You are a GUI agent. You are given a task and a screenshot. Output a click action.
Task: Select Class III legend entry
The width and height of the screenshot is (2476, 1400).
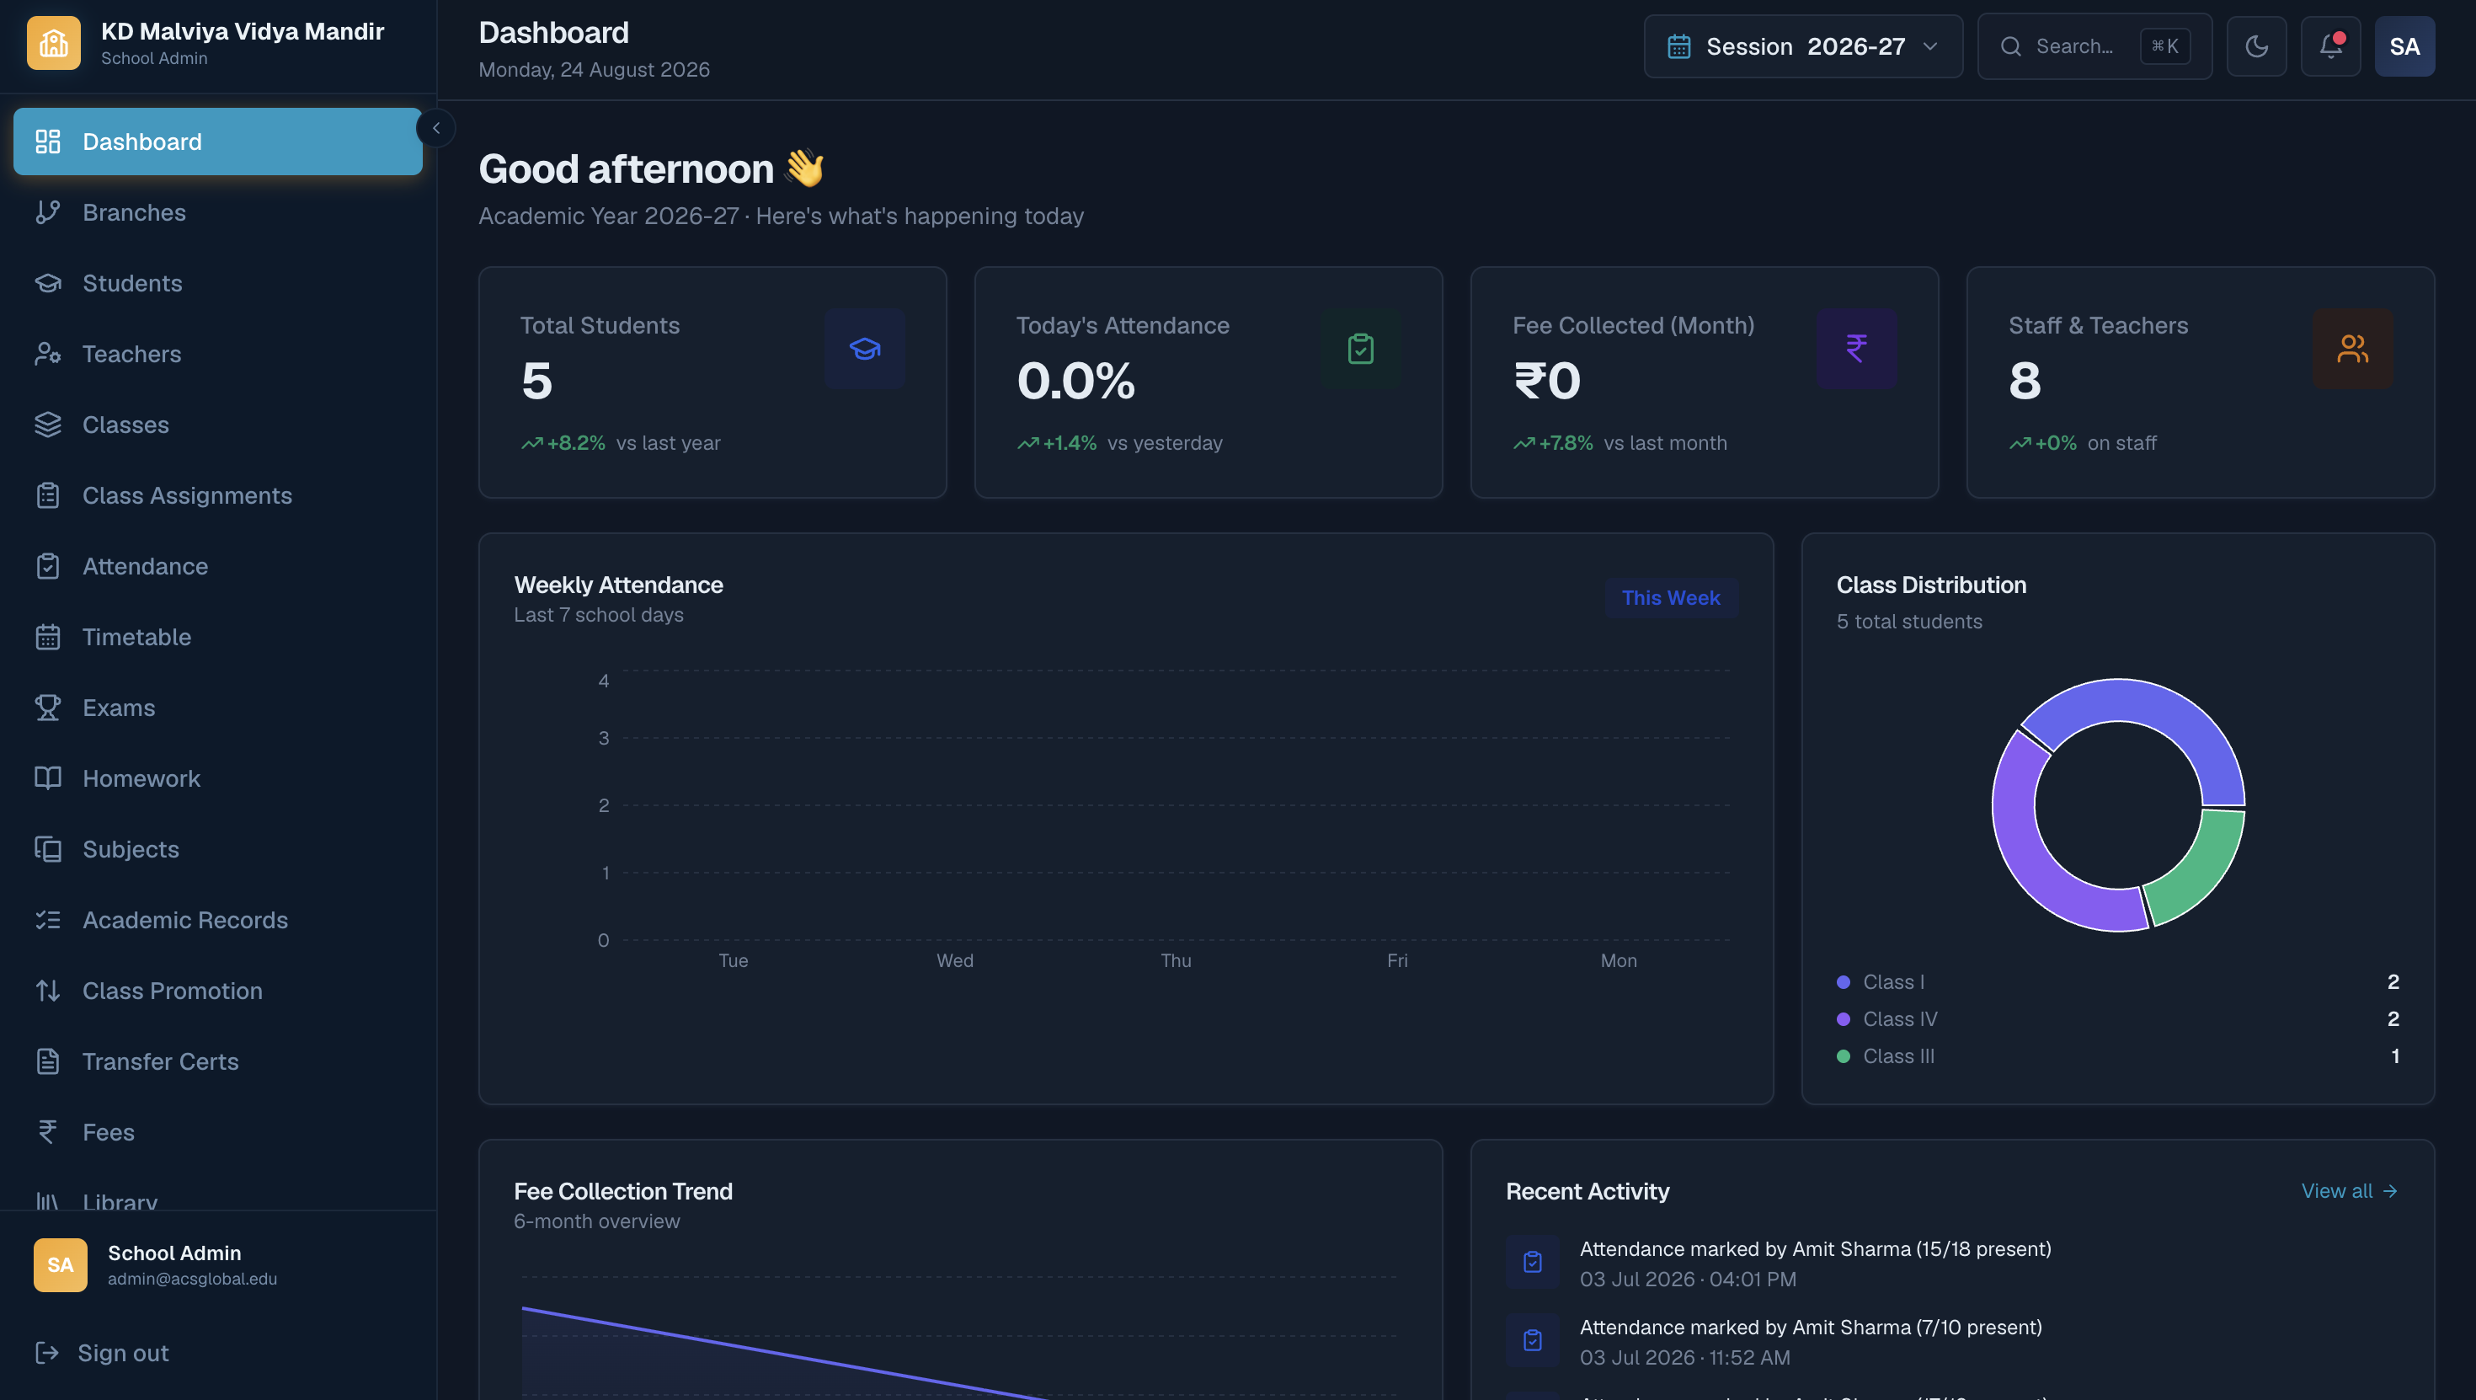pos(2118,1055)
